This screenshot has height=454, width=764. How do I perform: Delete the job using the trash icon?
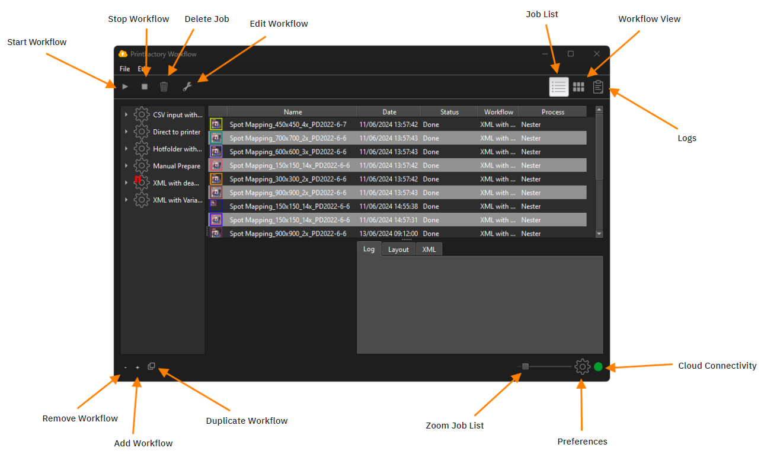[x=164, y=87]
